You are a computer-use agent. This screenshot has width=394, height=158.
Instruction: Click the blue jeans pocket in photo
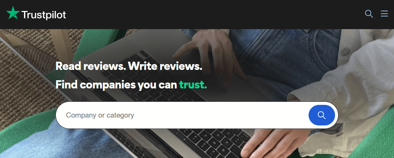pyautogui.click(x=289, y=55)
